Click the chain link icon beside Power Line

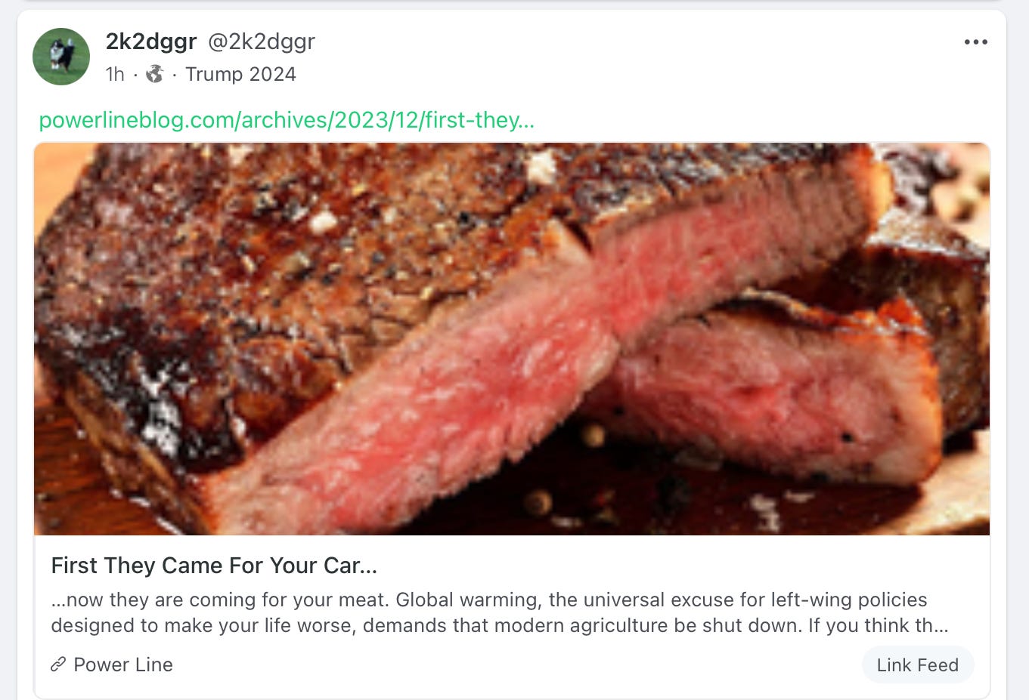(58, 665)
